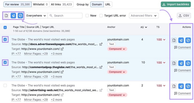The width and height of the screenshot is (194, 103).
Task: Disavow the commentadpop.theglobe.net row
Action: [188, 63]
